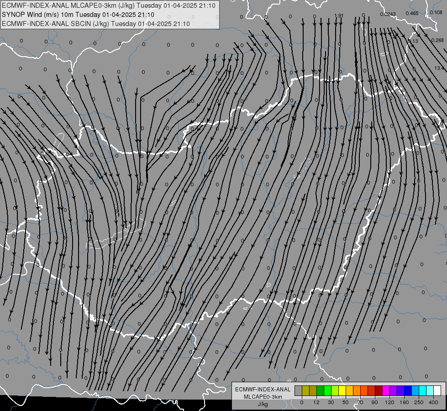Pick the dark green legend swatch at 12
This screenshot has height=411, width=447.
pyautogui.click(x=321, y=391)
